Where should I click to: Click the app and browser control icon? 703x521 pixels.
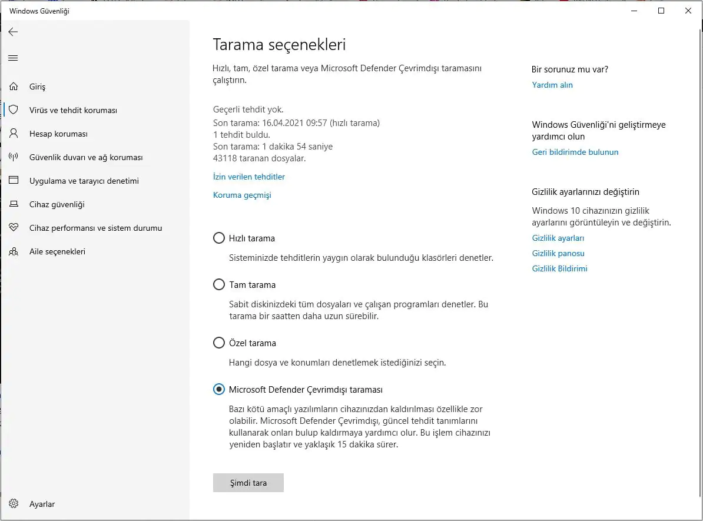coord(13,181)
